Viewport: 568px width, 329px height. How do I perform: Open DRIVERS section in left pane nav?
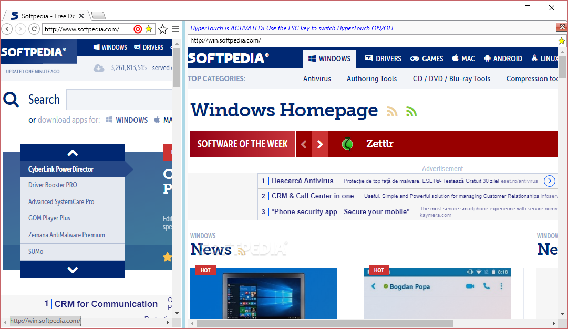149,47
